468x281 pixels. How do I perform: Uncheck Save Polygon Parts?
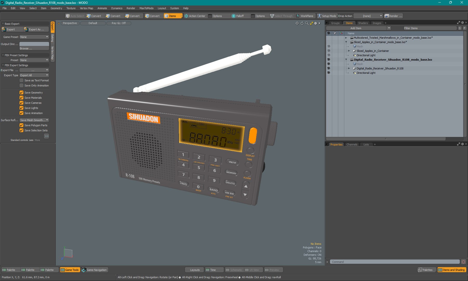click(x=22, y=125)
